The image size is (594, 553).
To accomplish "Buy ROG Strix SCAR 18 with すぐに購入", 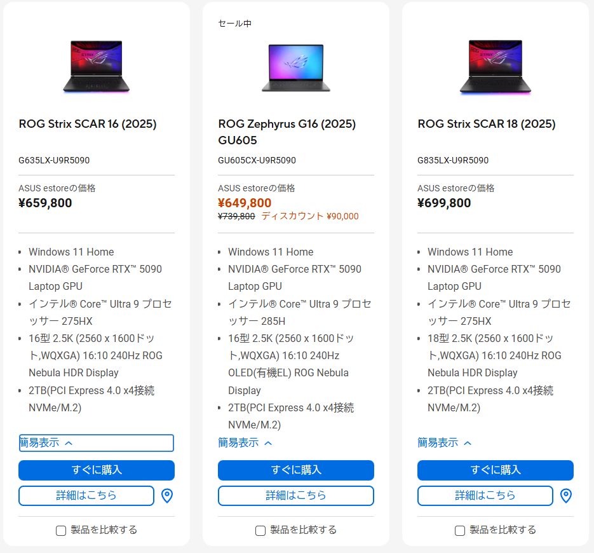I will tap(496, 470).
